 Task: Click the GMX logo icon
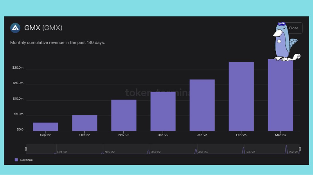click(15, 28)
